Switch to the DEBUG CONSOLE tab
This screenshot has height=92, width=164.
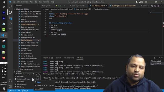coord(69,58)
